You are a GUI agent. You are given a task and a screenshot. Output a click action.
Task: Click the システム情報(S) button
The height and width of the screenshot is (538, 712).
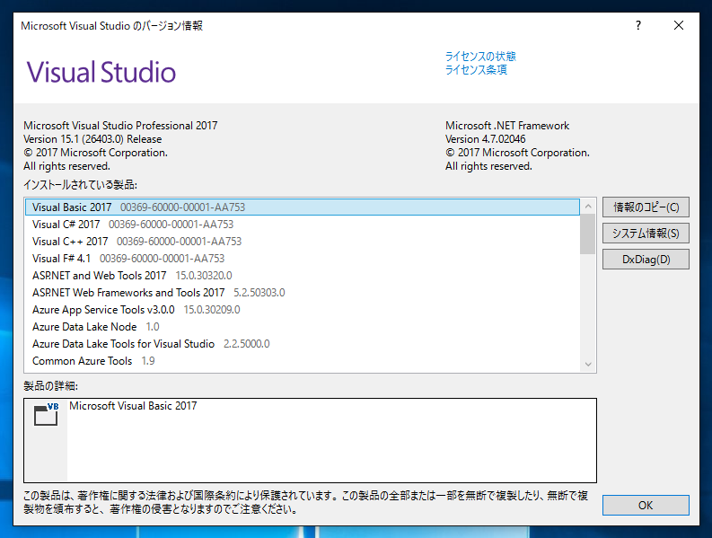point(646,234)
